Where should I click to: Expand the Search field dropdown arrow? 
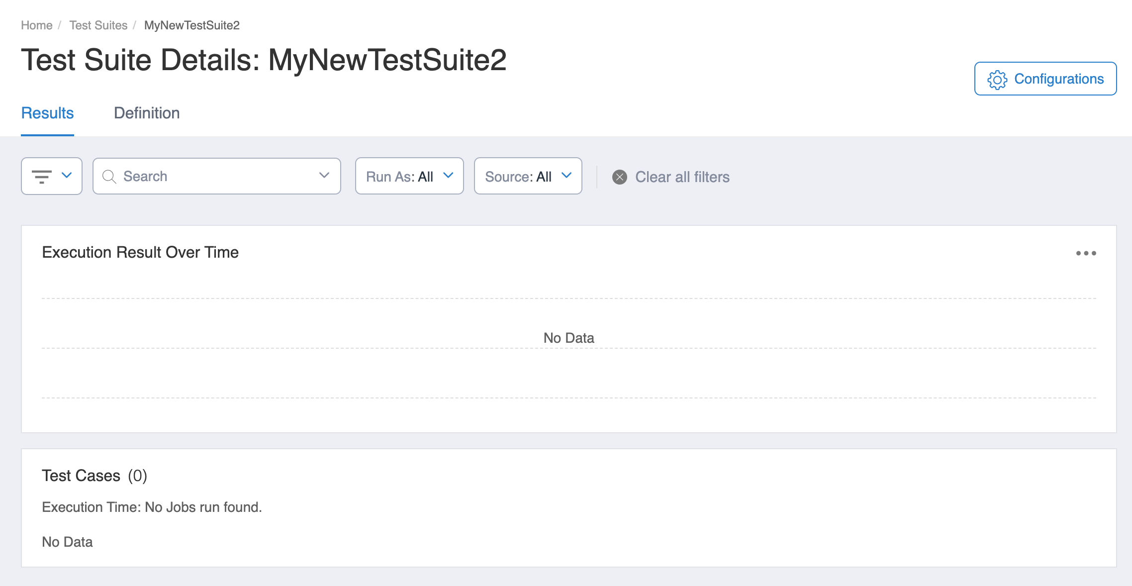324,176
